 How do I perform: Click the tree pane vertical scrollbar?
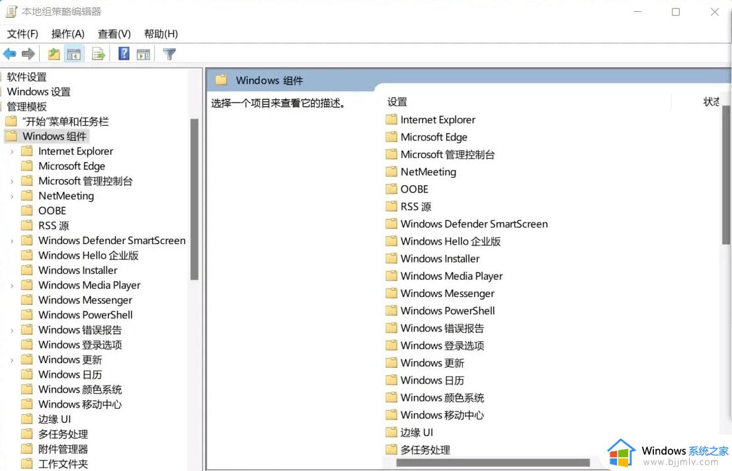(194, 199)
